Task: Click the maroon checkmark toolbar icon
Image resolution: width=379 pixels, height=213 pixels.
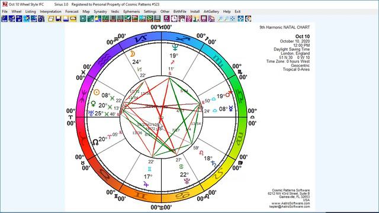Action: coord(166,18)
